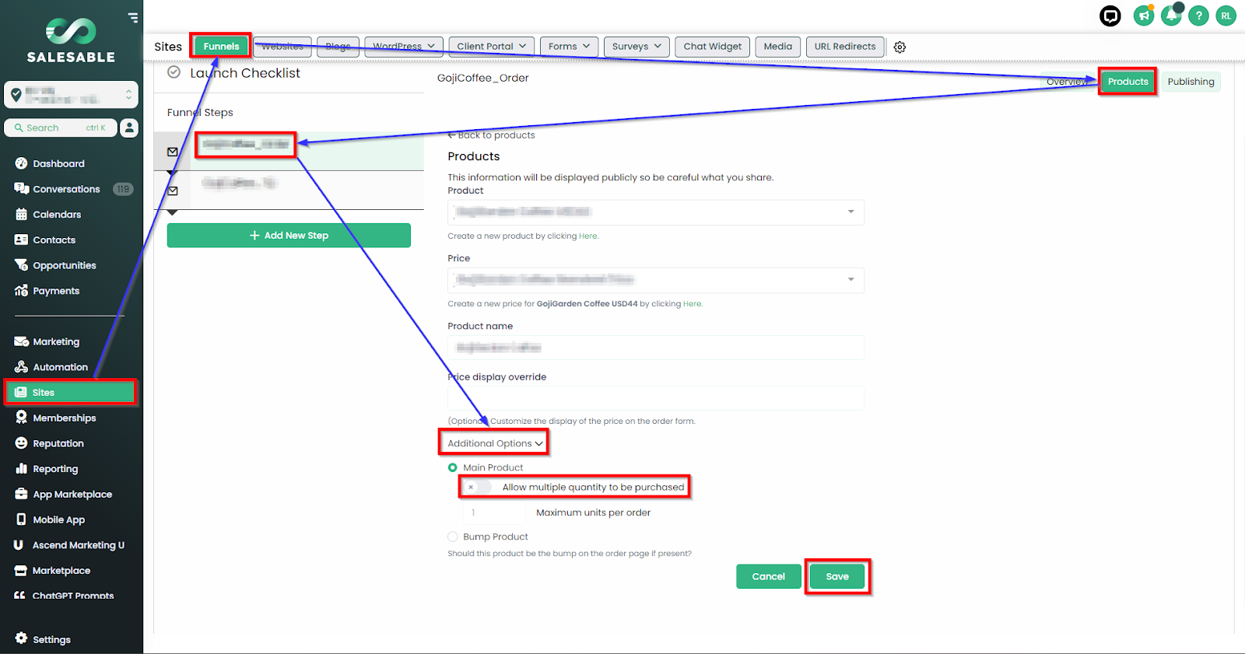Open the Client Portal dropdown menu
The width and height of the screenshot is (1245, 654).
tap(492, 47)
